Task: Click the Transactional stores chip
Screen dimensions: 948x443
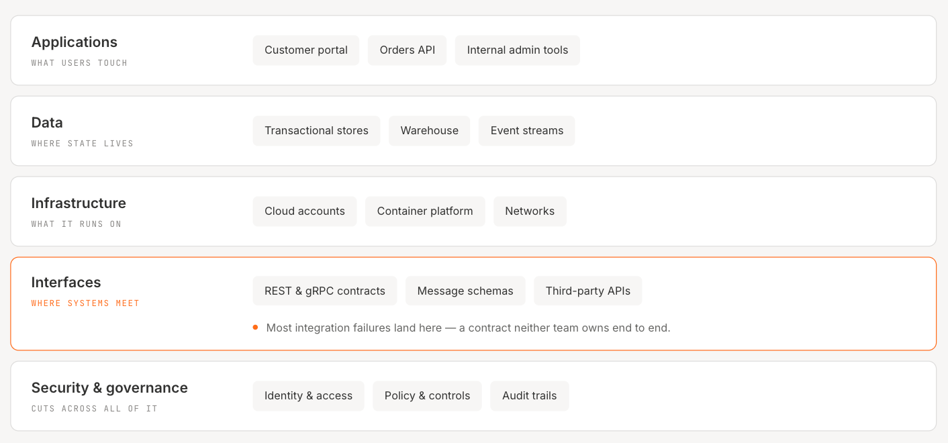Action: pos(316,131)
